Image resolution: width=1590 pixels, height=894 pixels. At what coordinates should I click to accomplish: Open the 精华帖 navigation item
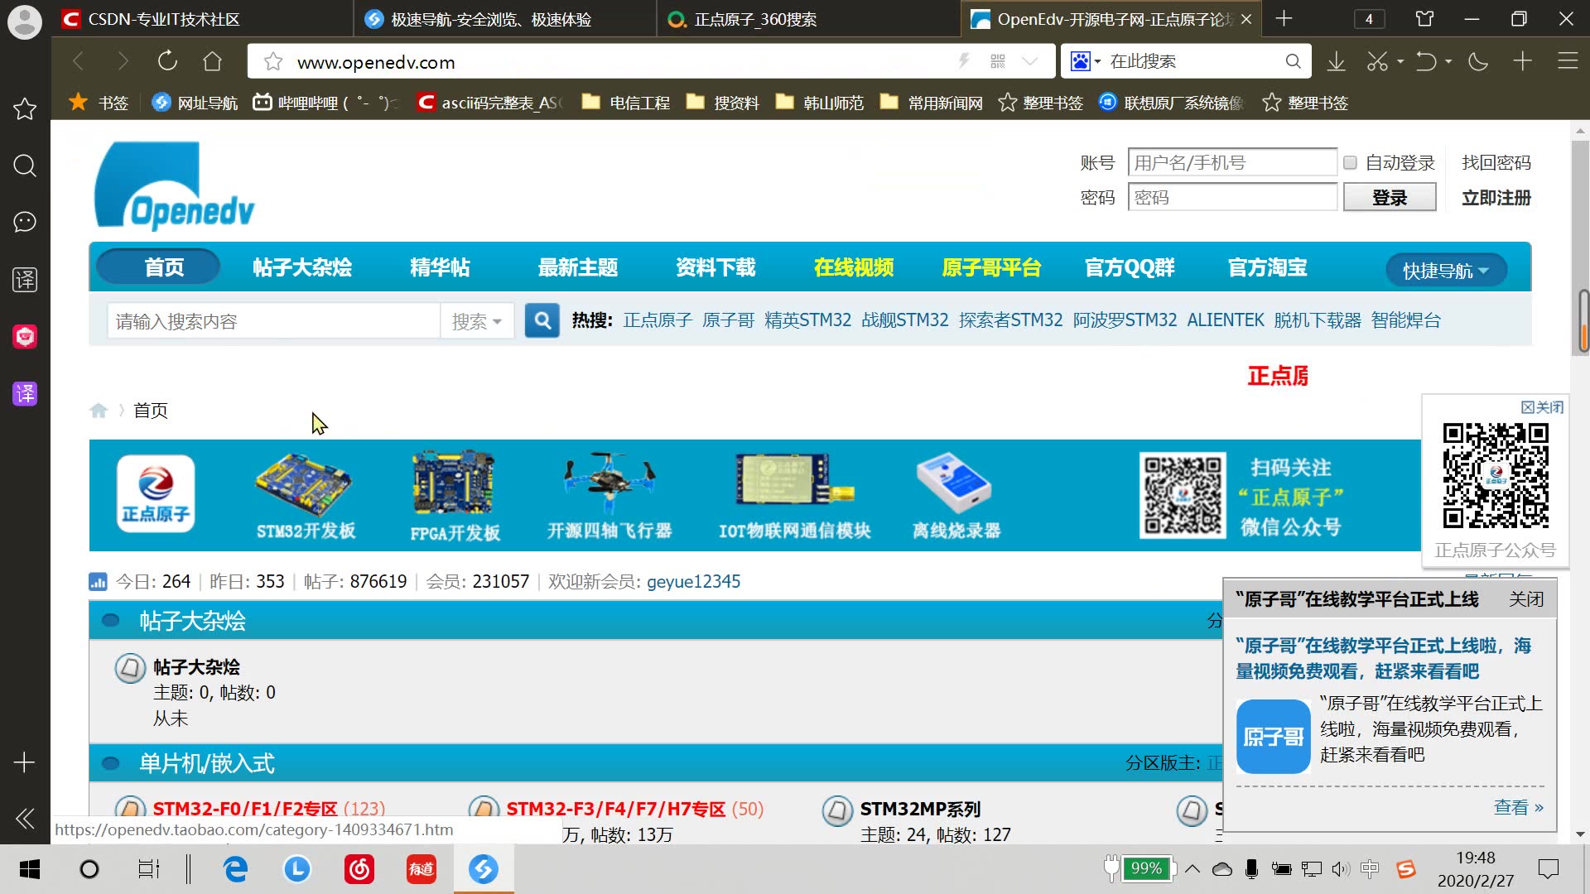441,267
